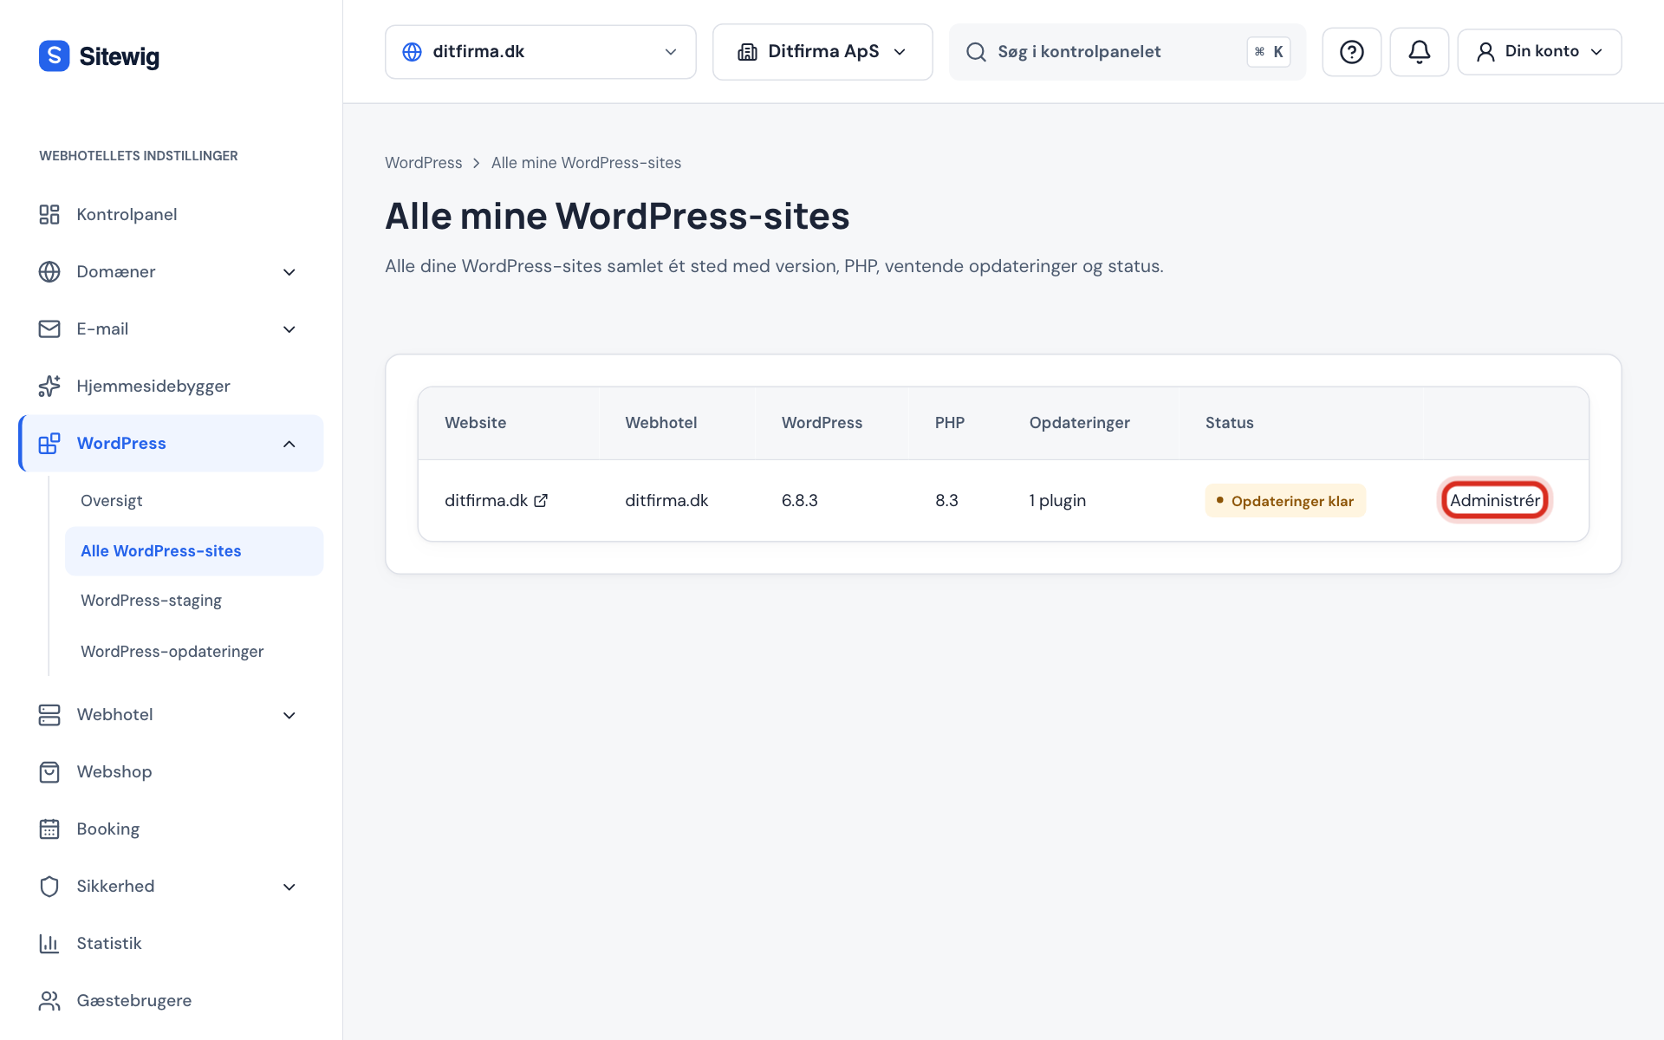Focus the Søg i kontrolpanelet search field

click(1127, 52)
